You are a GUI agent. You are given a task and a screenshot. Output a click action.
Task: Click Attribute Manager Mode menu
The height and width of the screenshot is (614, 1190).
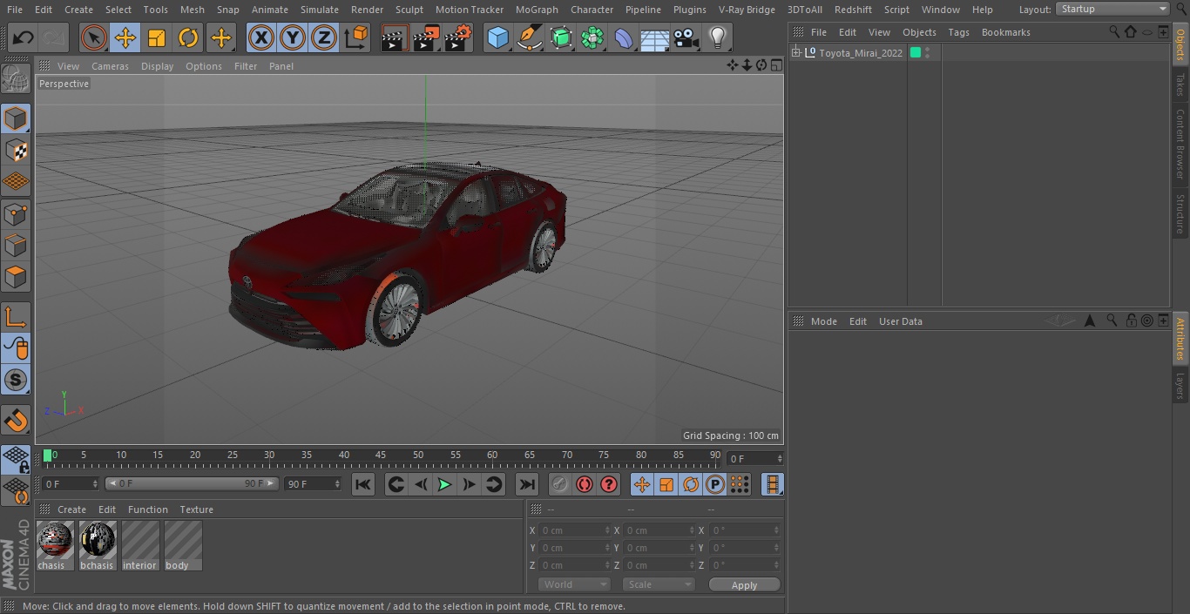tap(823, 321)
